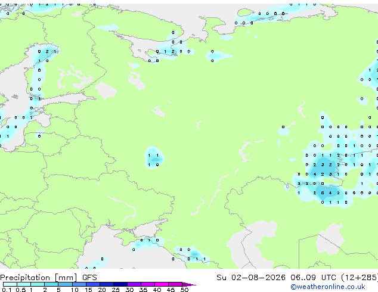Click the 40–45 mm bright magenta legend swatch

(162, 284)
